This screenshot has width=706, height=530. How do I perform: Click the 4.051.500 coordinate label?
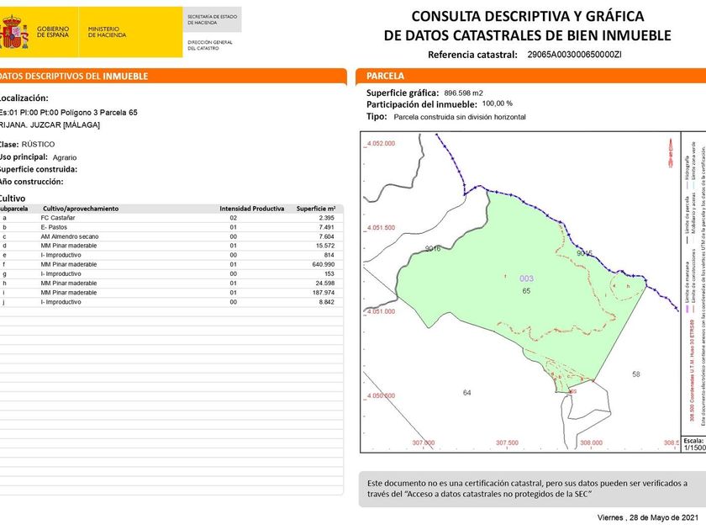click(381, 228)
